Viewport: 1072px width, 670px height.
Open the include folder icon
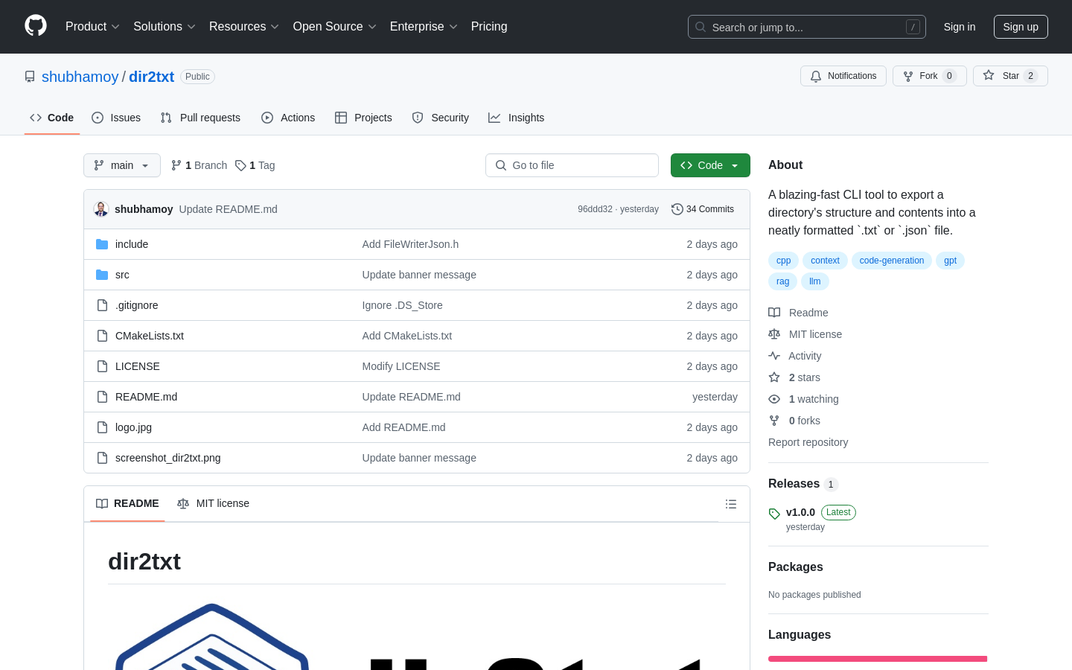102,244
